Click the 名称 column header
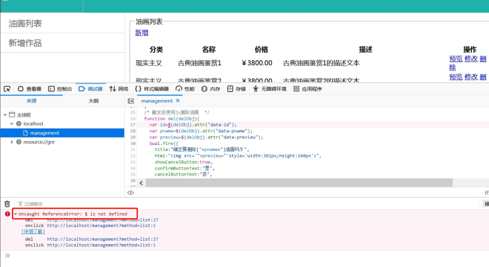The width and height of the screenshot is (489, 267). tap(209, 50)
